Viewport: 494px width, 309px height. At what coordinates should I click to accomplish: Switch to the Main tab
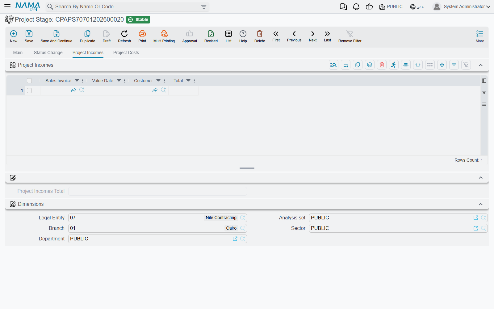click(x=18, y=53)
